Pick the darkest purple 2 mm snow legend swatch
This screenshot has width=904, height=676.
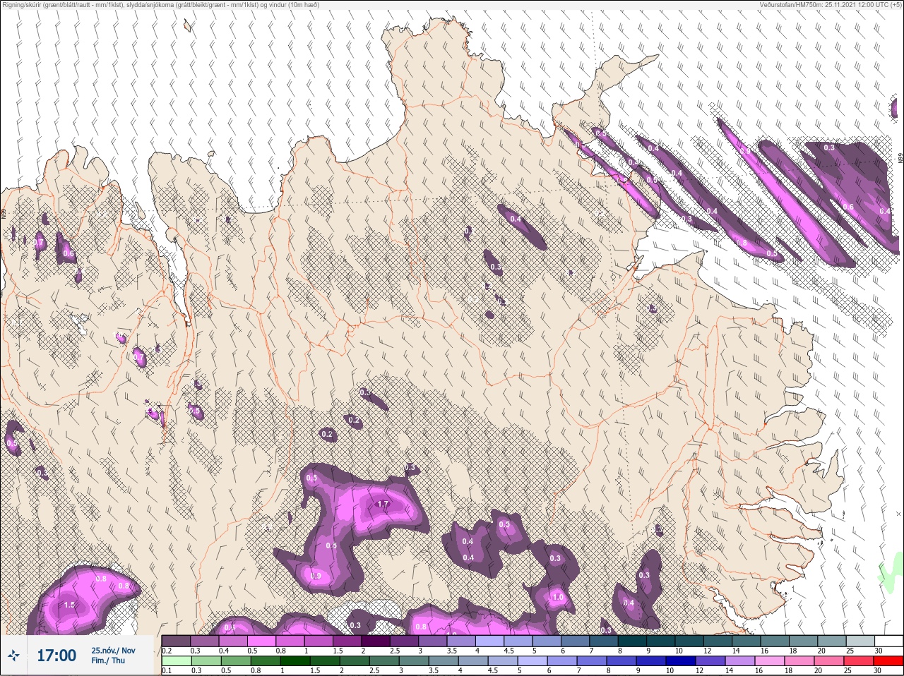(376, 641)
